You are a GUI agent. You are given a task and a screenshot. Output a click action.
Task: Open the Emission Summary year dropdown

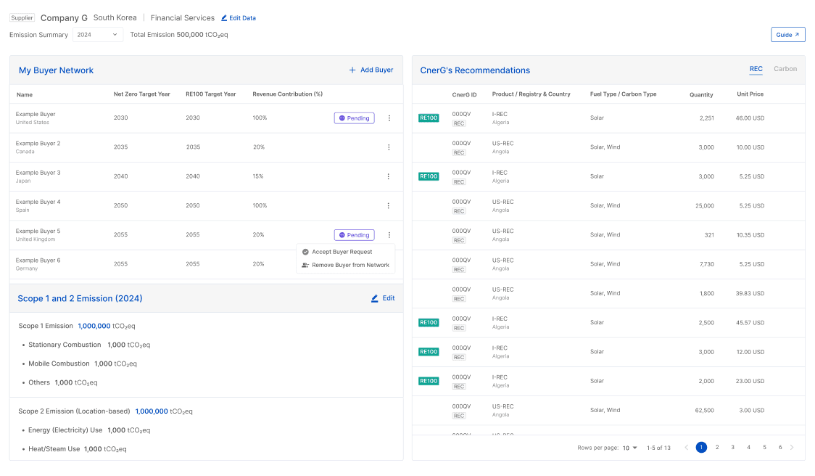point(98,34)
